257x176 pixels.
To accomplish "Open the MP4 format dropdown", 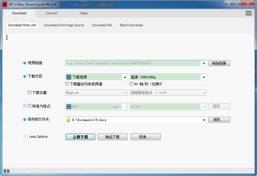I will tap(125, 107).
